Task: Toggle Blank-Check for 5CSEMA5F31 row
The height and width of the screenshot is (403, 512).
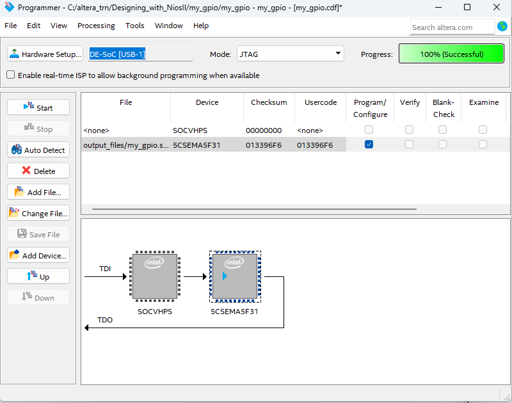Action: [x=442, y=144]
